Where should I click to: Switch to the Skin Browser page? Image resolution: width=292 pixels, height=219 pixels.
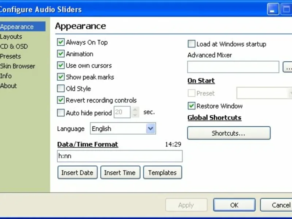pyautogui.click(x=18, y=66)
